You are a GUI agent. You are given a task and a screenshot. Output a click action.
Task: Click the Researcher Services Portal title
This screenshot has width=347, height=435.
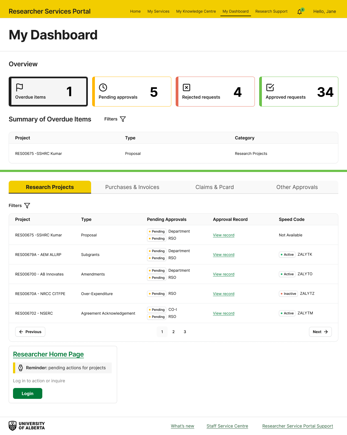click(x=50, y=11)
